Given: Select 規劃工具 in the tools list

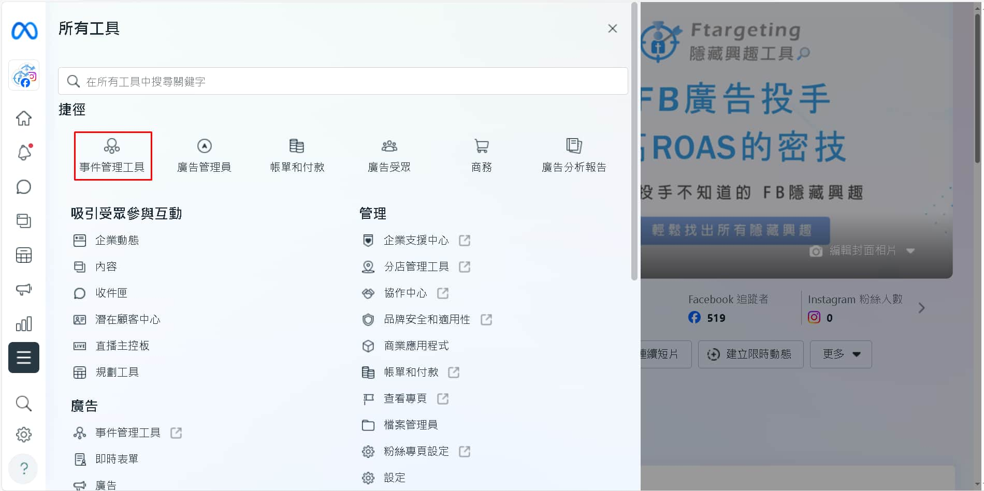Looking at the screenshot, I should [107, 373].
